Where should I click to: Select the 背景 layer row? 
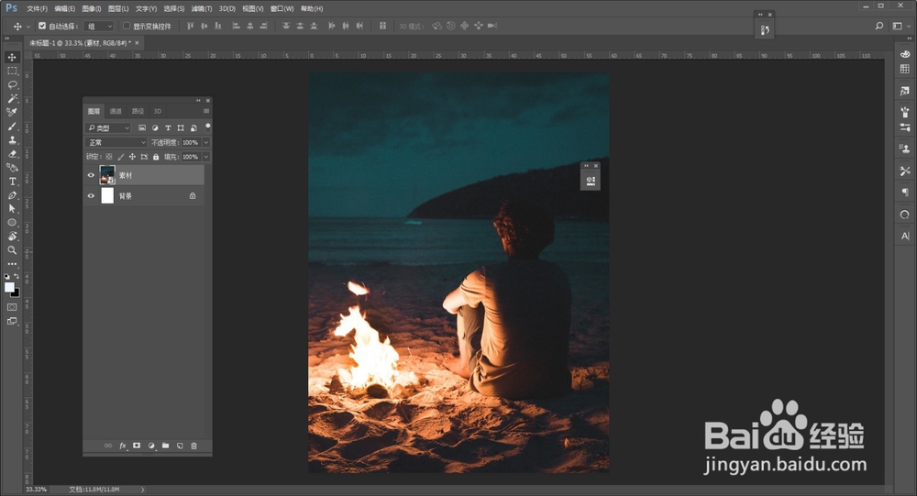145,196
